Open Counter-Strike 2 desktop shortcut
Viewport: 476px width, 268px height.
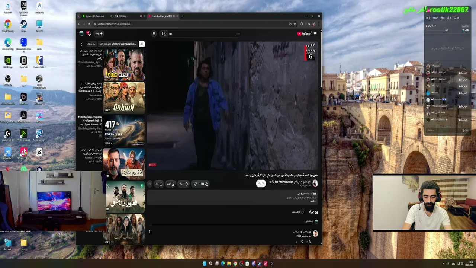click(39, 61)
